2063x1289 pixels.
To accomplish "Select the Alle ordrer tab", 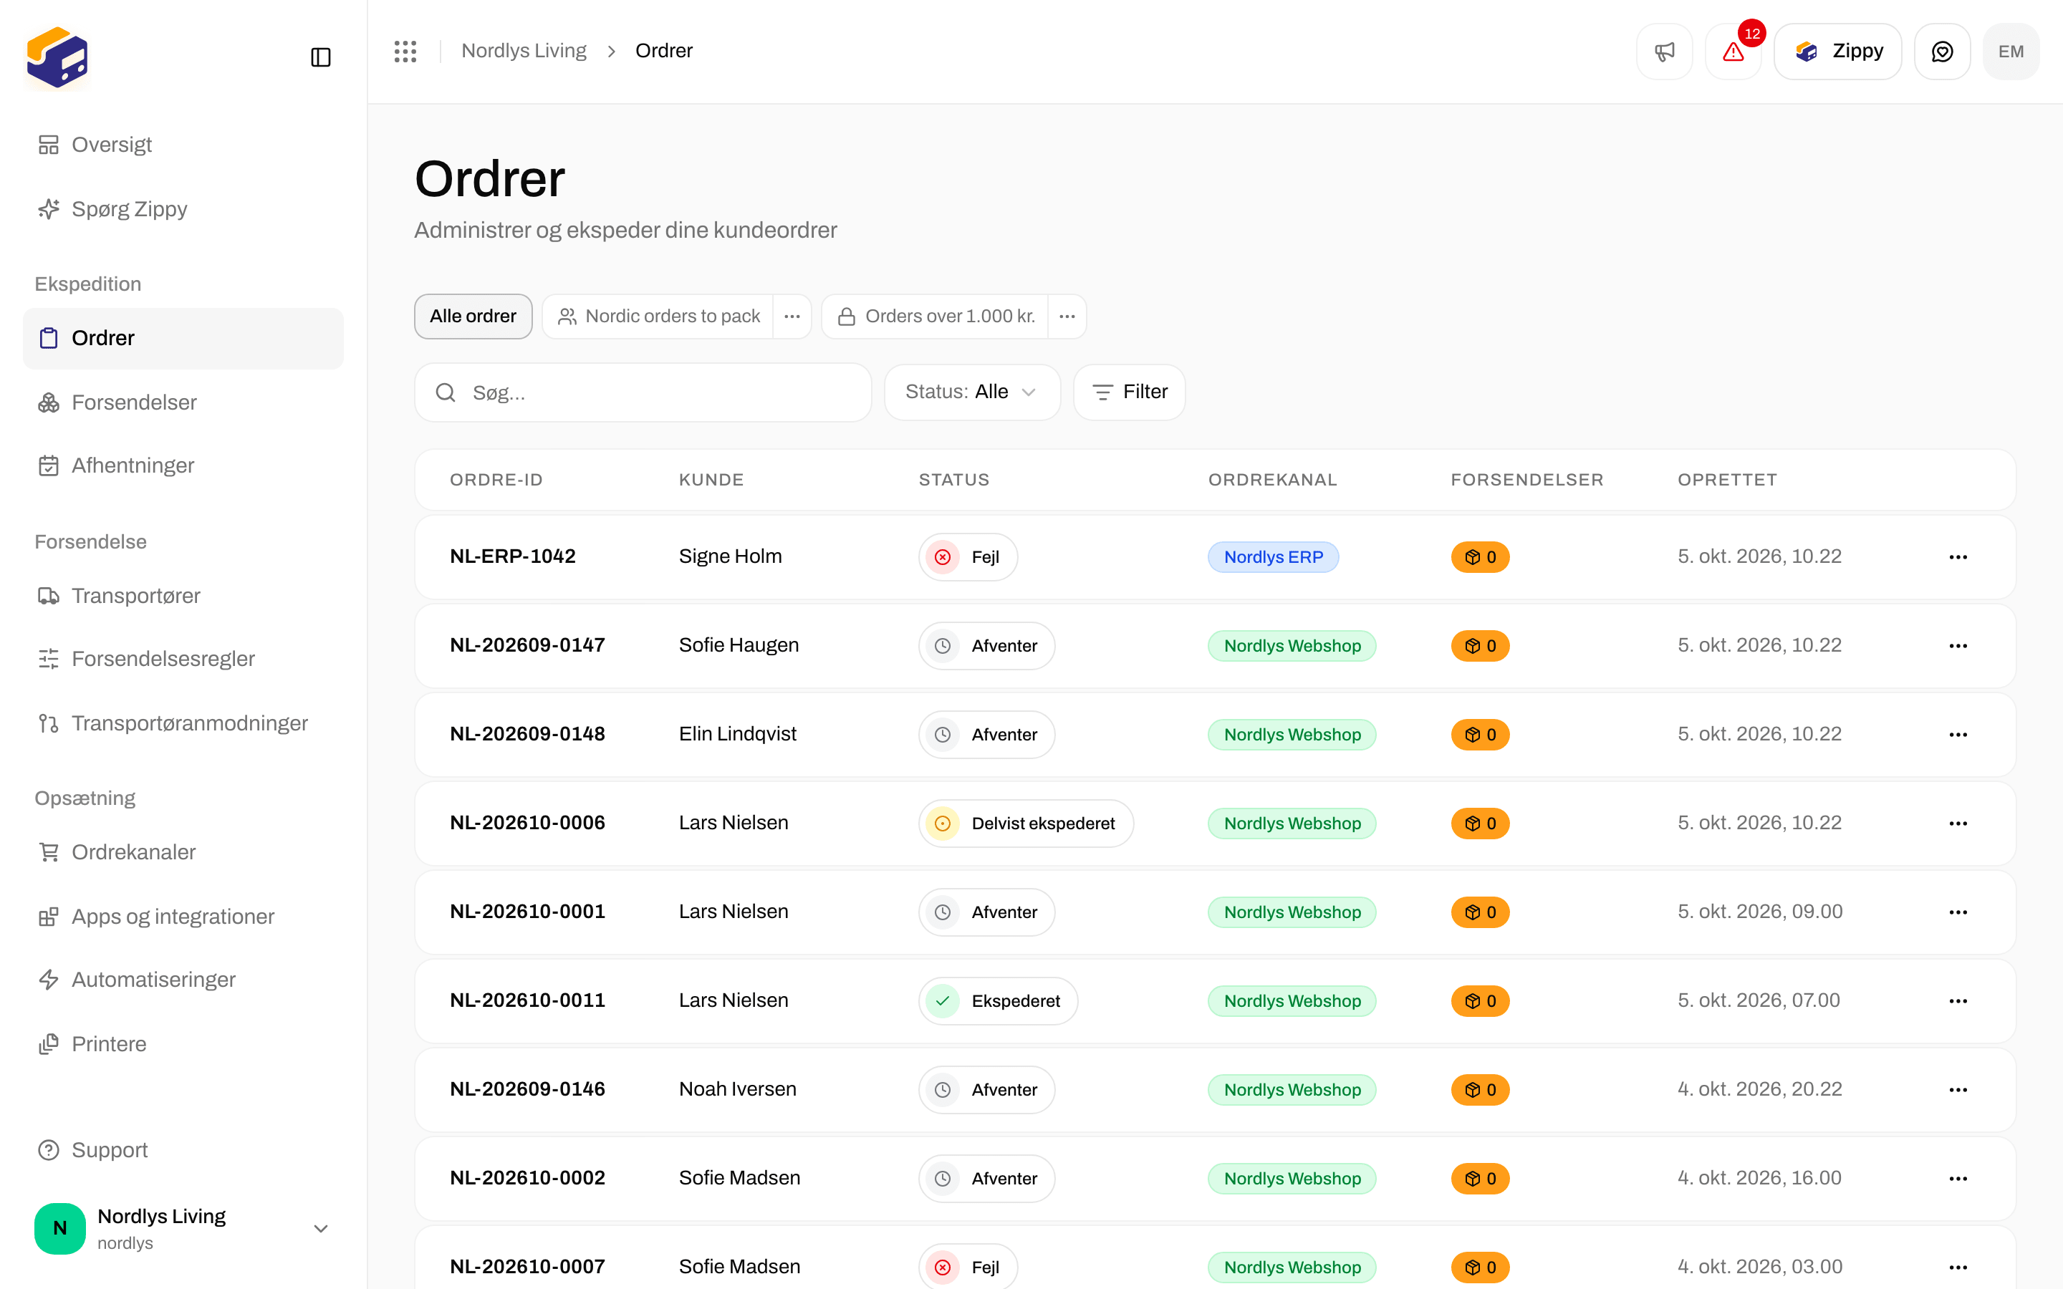I will pos(473,317).
